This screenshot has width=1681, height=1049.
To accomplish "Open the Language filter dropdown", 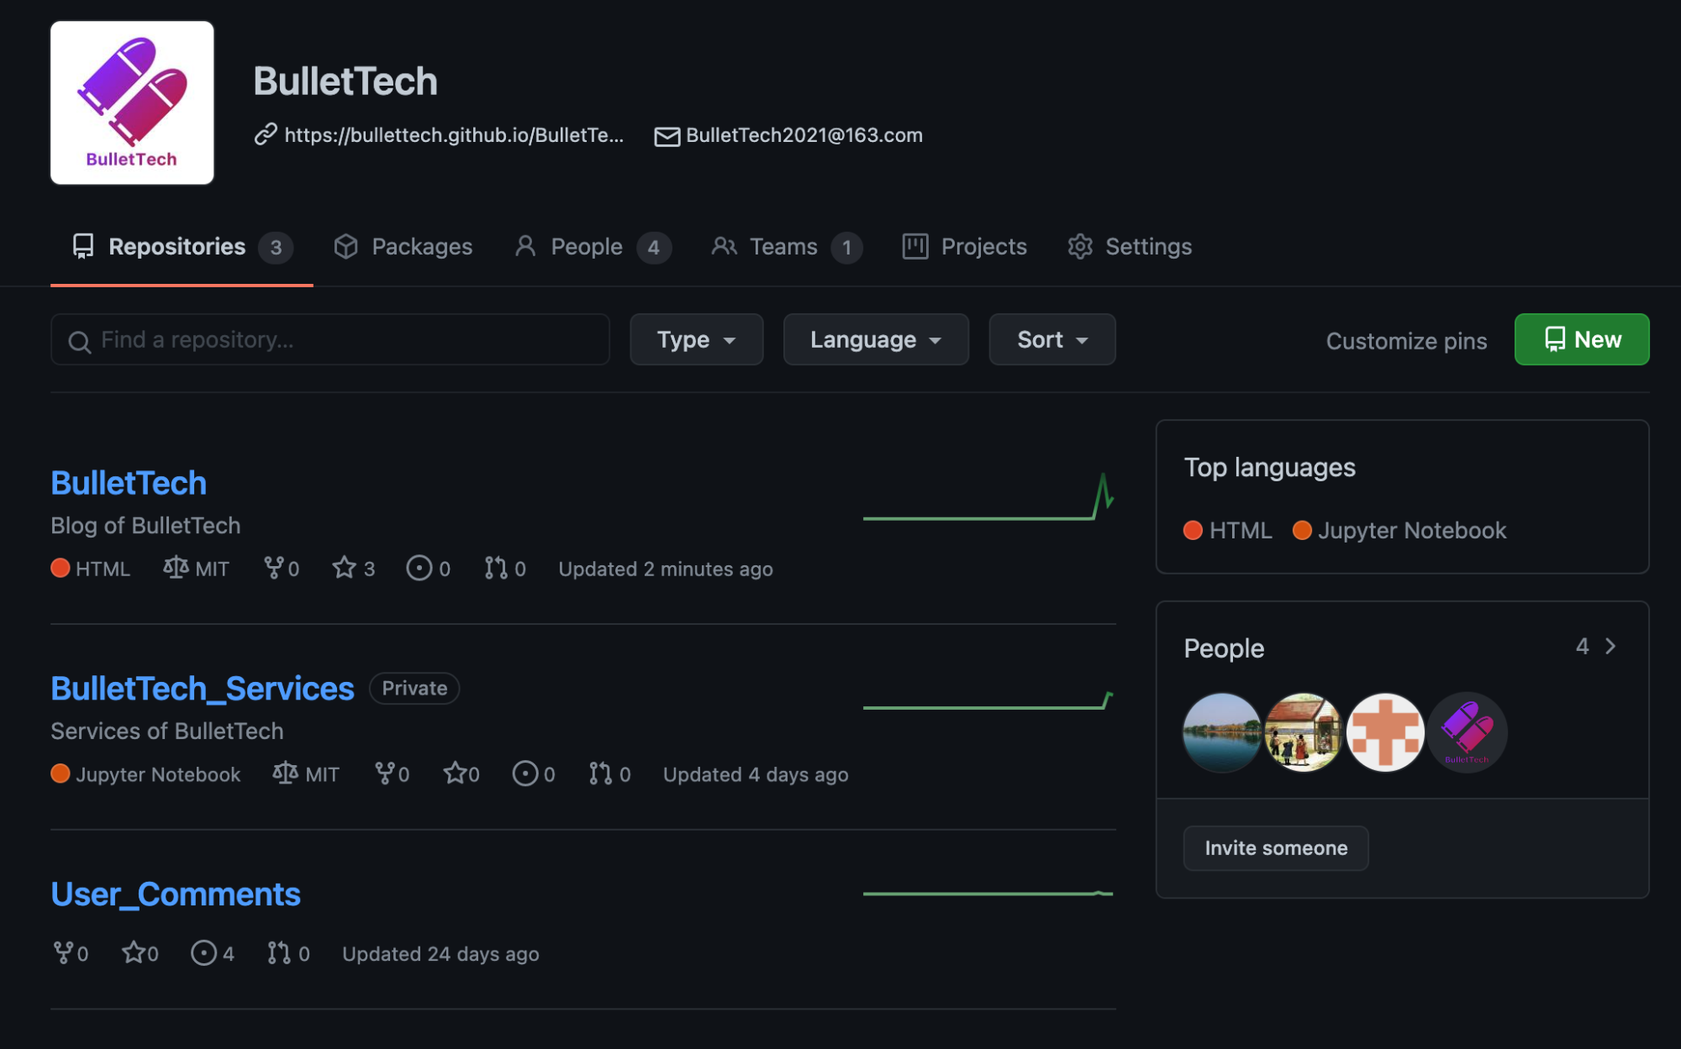I will point(876,339).
